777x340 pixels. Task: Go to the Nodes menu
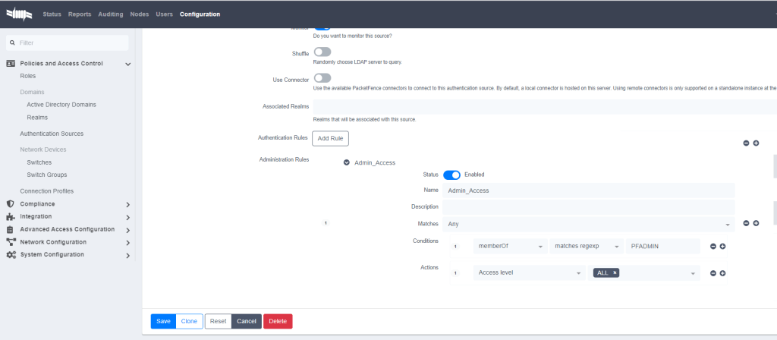pos(139,14)
